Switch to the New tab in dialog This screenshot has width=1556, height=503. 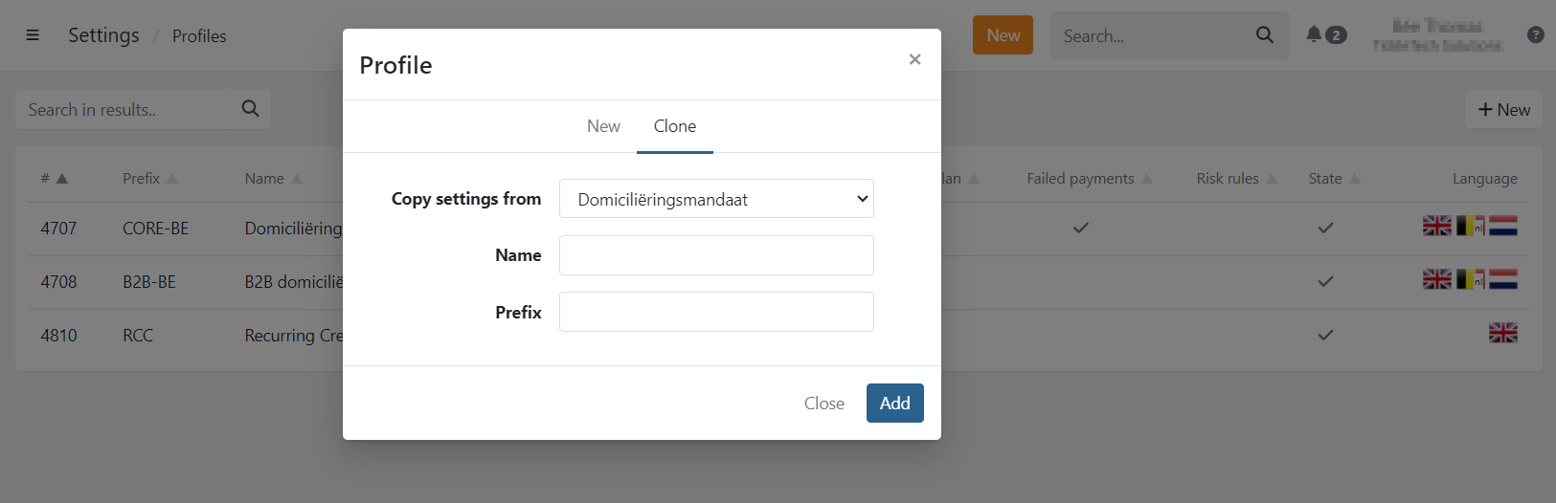[x=603, y=126]
